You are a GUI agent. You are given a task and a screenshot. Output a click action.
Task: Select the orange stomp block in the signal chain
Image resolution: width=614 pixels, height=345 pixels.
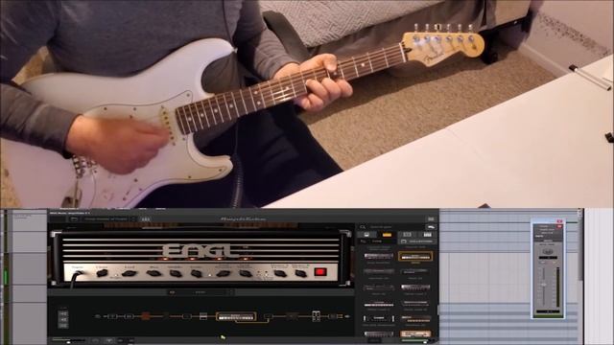click(146, 316)
